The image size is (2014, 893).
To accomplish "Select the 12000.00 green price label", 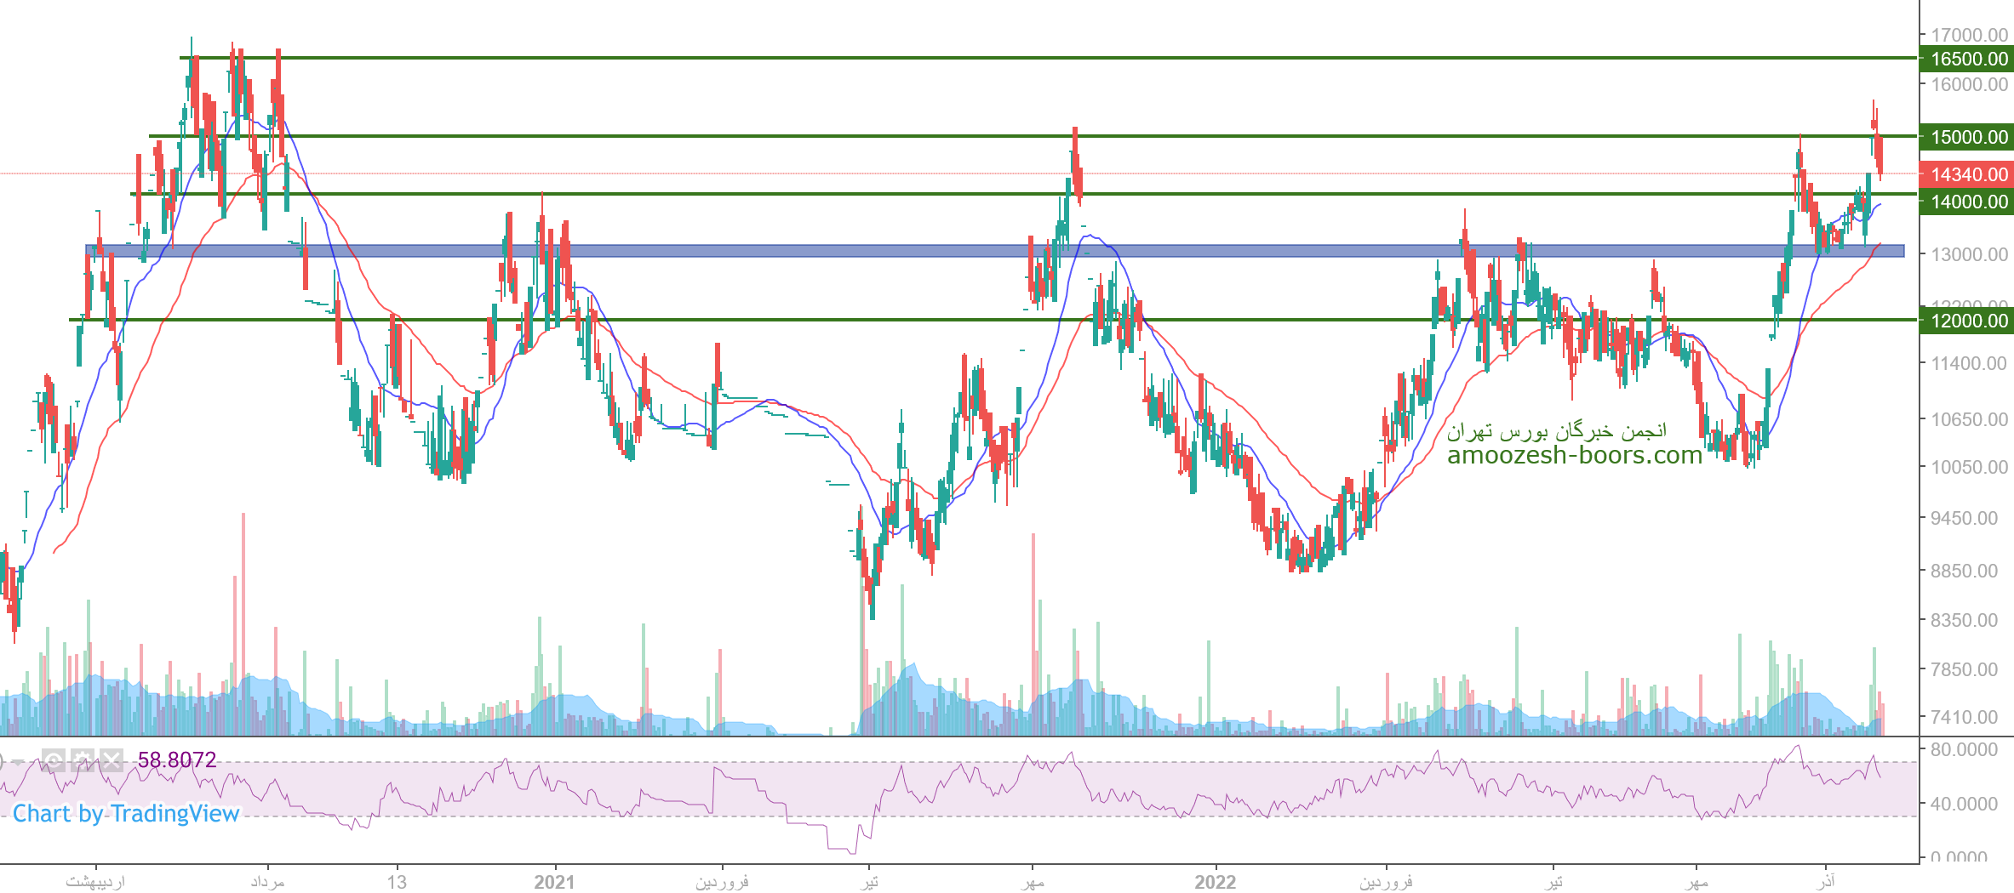I will point(1968,321).
